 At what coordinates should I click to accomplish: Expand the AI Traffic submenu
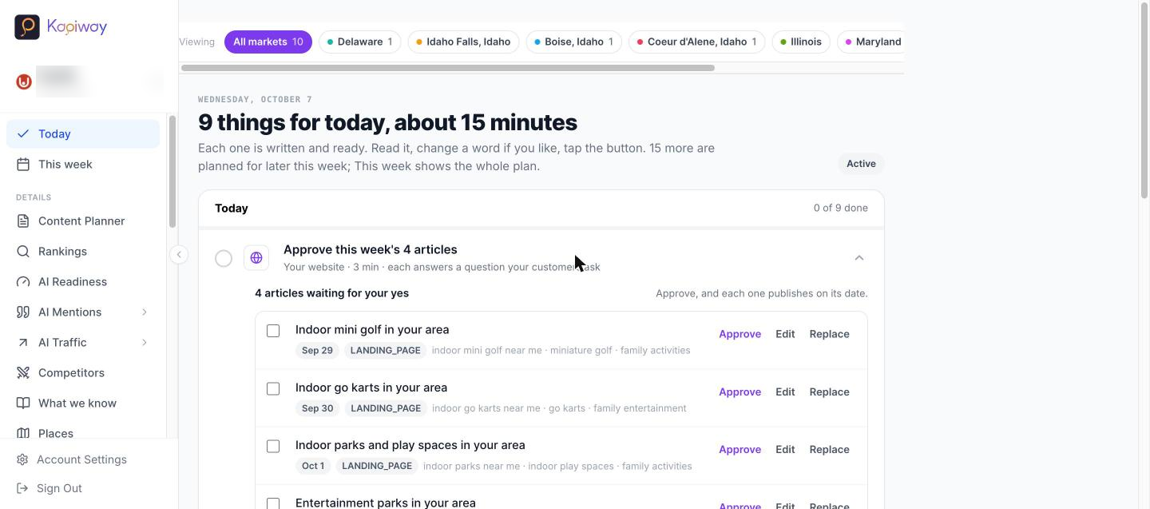point(145,342)
